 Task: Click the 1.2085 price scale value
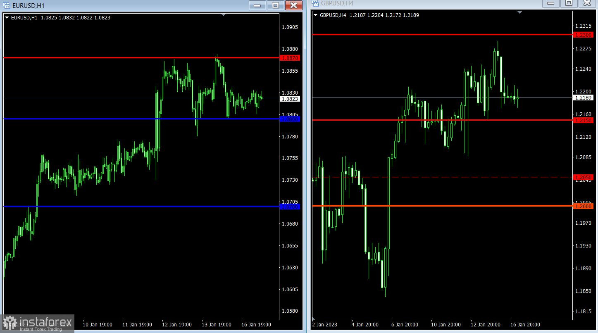583,157
